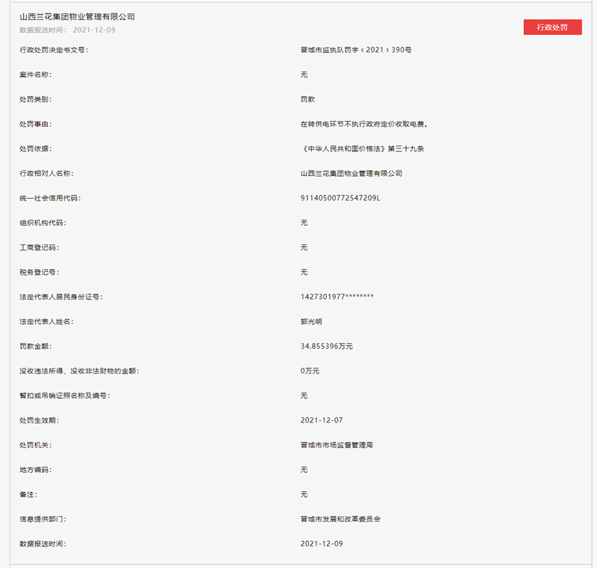
Task: Select the penalty reason text 在转供电环节不执行政府定价收取电费
Action: (x=364, y=124)
